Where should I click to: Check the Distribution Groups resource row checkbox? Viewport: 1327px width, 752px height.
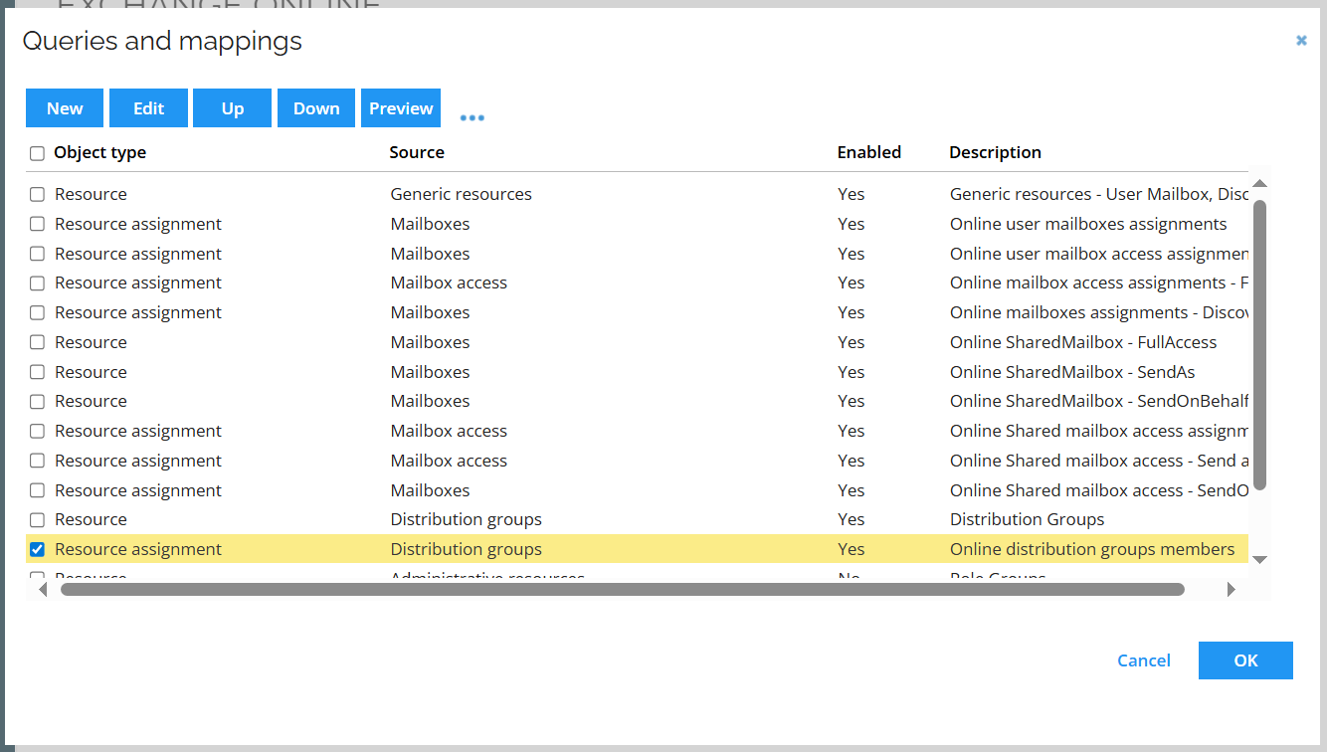pos(37,519)
